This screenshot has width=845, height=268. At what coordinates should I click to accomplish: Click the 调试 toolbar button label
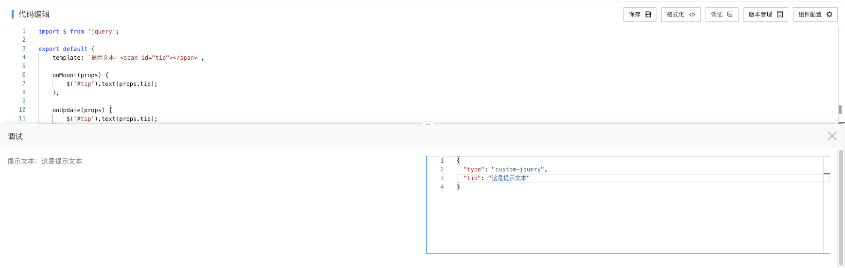click(717, 15)
